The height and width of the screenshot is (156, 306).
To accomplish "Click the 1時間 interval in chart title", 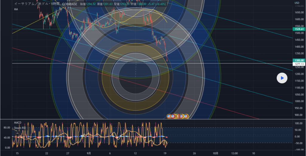I will click(x=55, y=4).
